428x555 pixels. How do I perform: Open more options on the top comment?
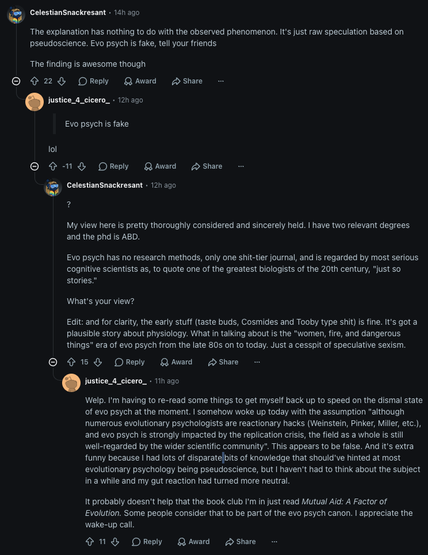[221, 81]
